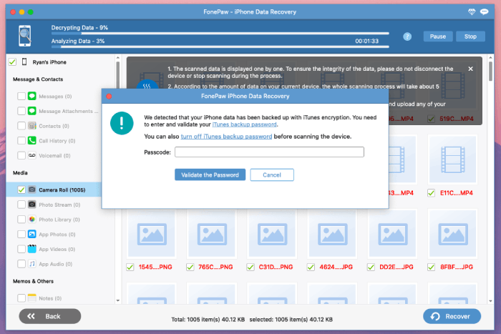Uncheck the 519C....MP4 file checkbox

[431, 119]
